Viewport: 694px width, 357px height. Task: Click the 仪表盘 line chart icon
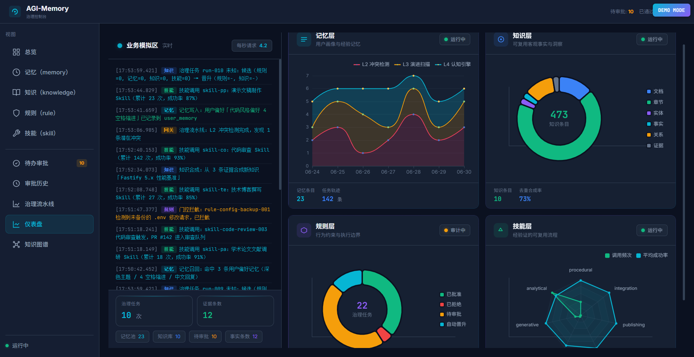click(x=16, y=224)
